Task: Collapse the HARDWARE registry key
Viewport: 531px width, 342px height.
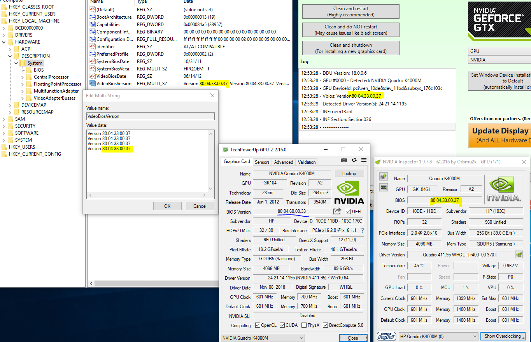Action: 4,42
